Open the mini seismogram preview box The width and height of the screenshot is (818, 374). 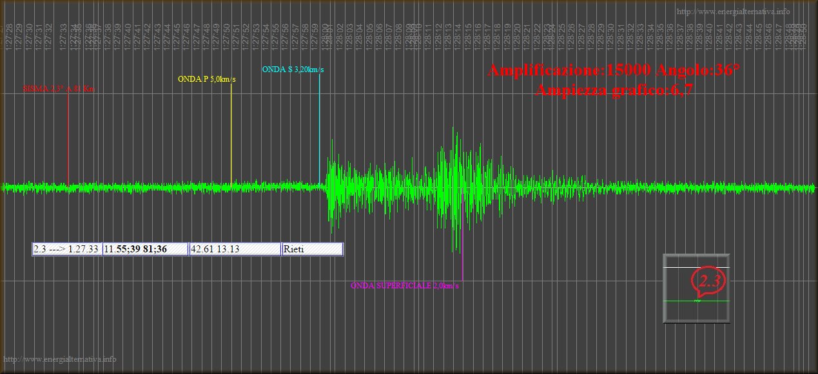(x=696, y=288)
